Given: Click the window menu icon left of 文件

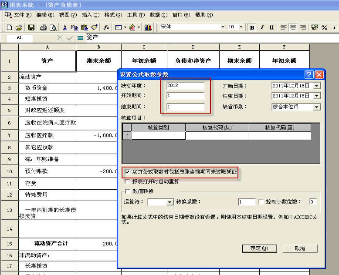Looking at the screenshot, I should 8,15.
